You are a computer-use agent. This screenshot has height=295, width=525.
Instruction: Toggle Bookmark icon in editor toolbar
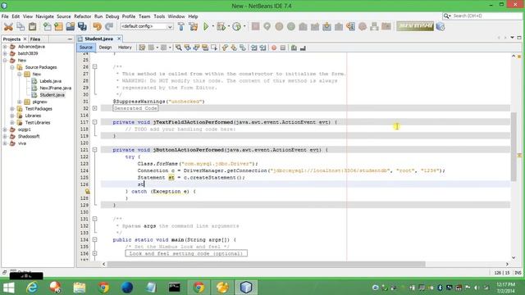coord(243,48)
